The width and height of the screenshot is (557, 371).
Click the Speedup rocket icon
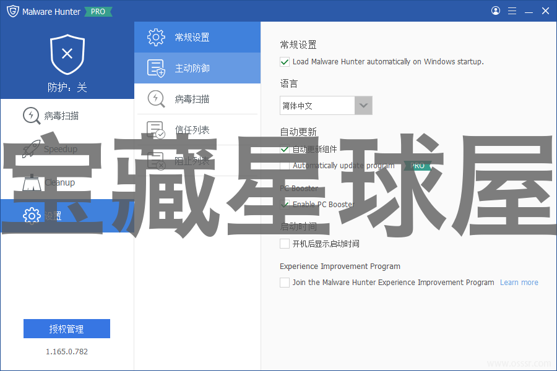point(32,149)
